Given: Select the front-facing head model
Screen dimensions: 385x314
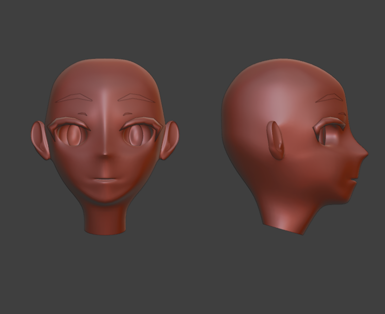Looking at the screenshot, I should pyautogui.click(x=105, y=146).
